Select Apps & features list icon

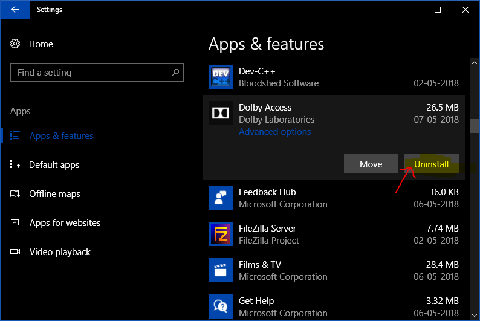pyautogui.click(x=15, y=135)
